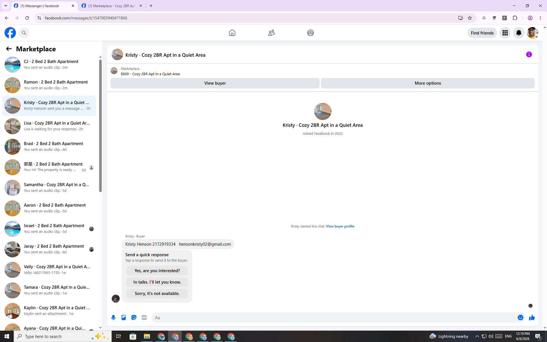Viewport: 547px width, 342px height.
Task: Follow View buyer profile link
Action: tap(340, 226)
